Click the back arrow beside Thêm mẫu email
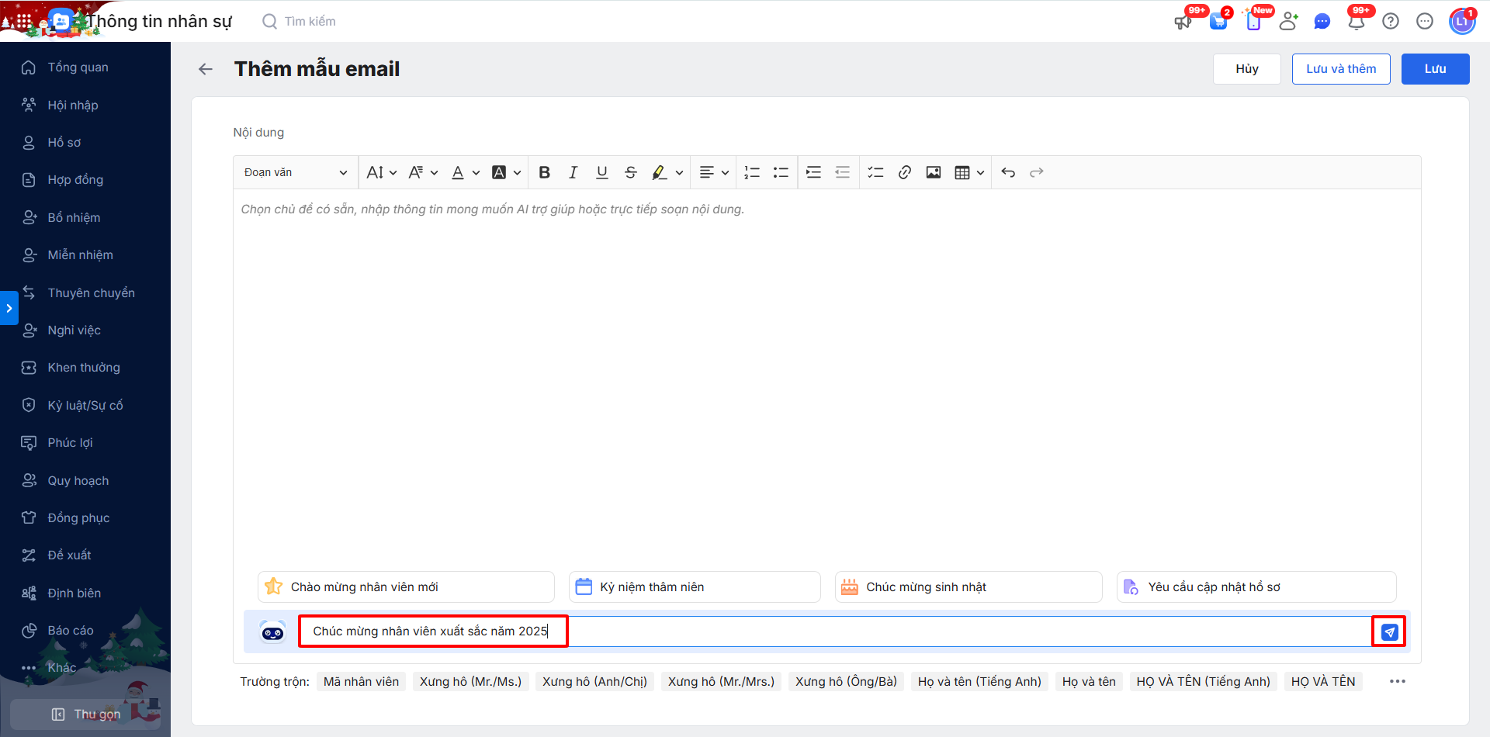Viewport: 1490px width, 737px height. coord(206,69)
